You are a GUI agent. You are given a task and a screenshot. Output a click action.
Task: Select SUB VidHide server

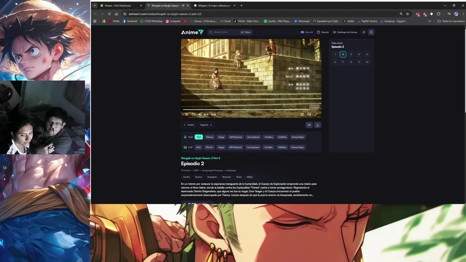click(282, 147)
